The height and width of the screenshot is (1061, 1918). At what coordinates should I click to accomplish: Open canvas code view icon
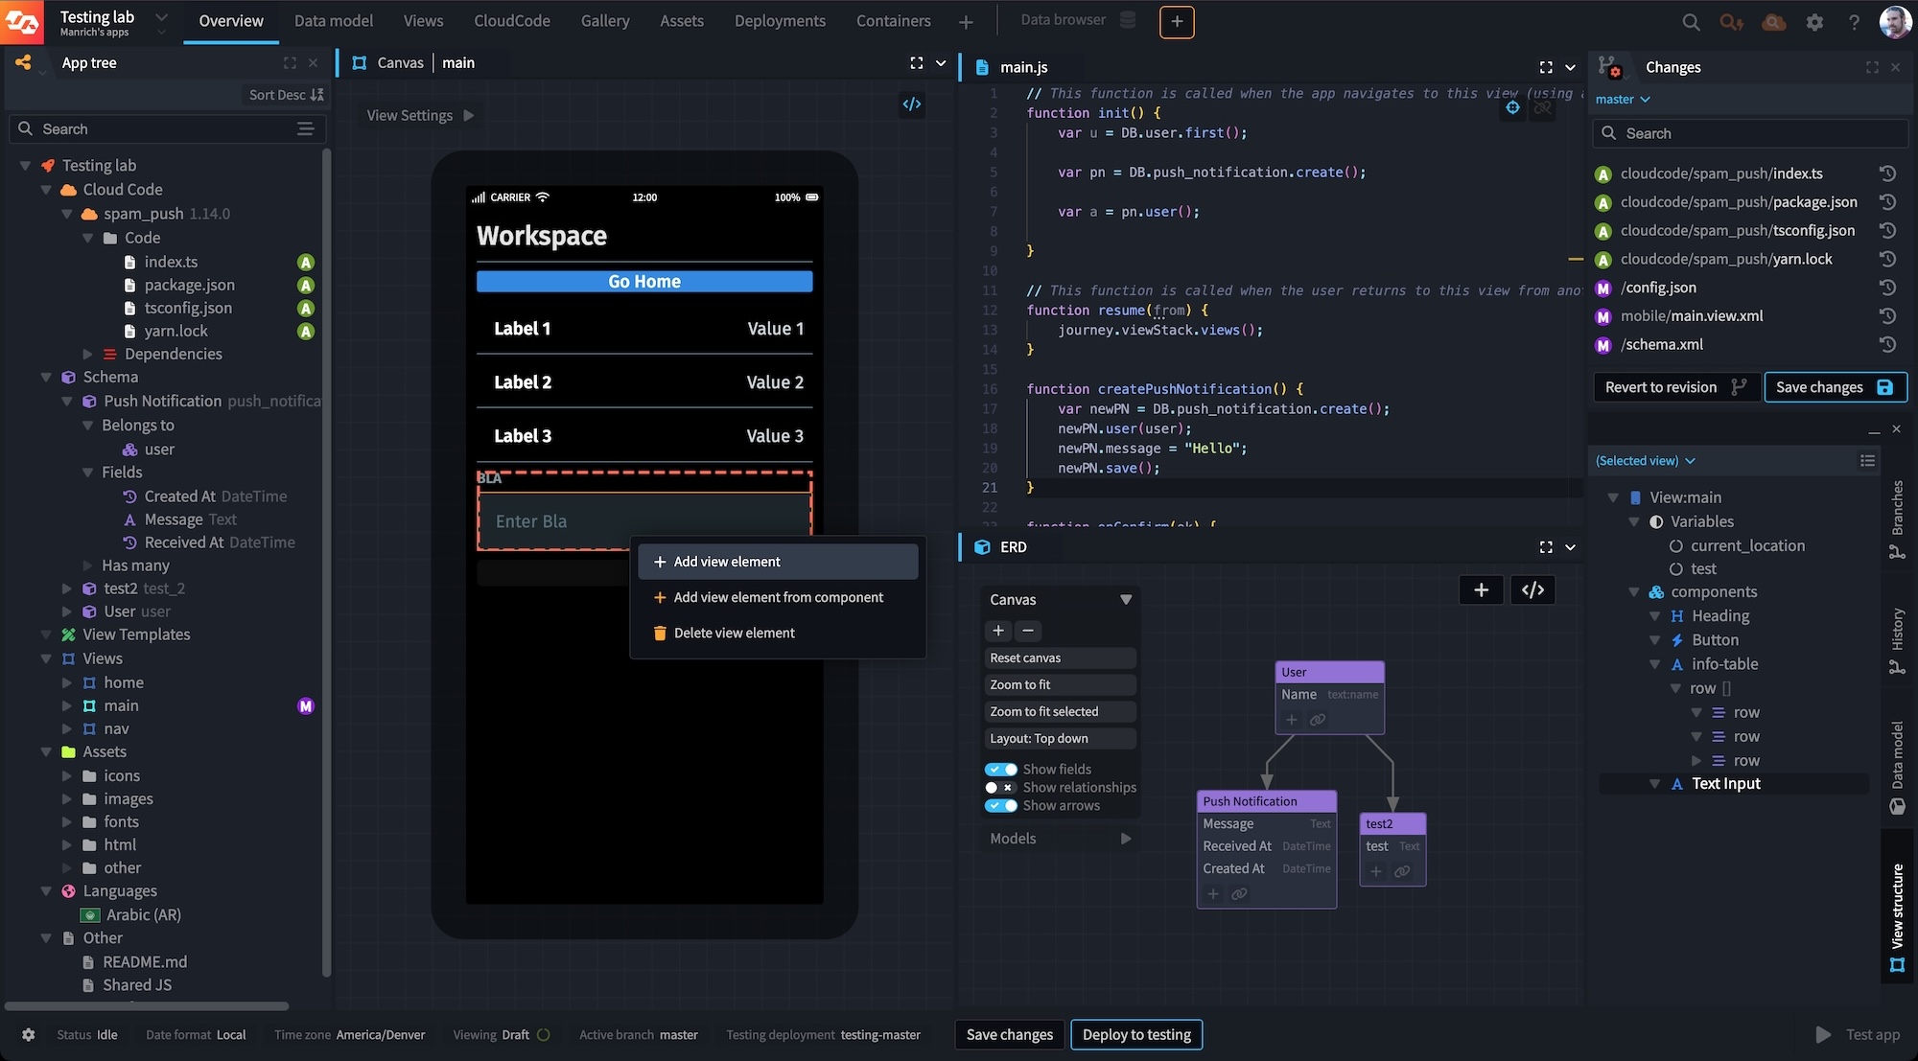coord(911,104)
